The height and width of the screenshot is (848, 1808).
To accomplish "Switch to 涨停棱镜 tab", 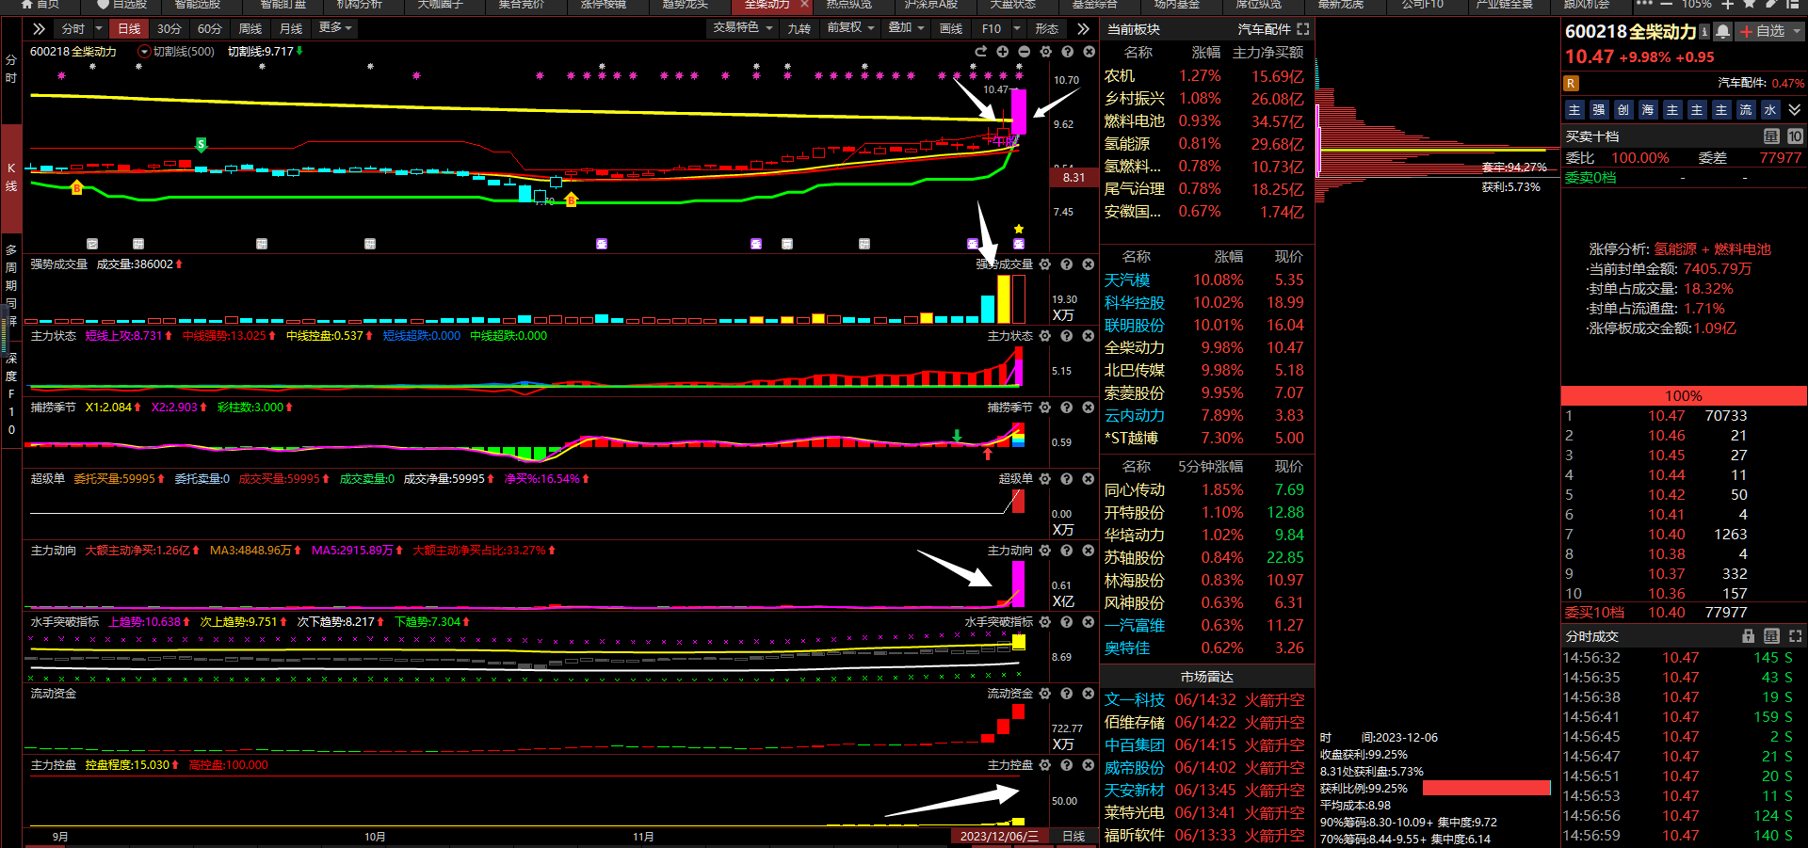I will click(x=604, y=5).
